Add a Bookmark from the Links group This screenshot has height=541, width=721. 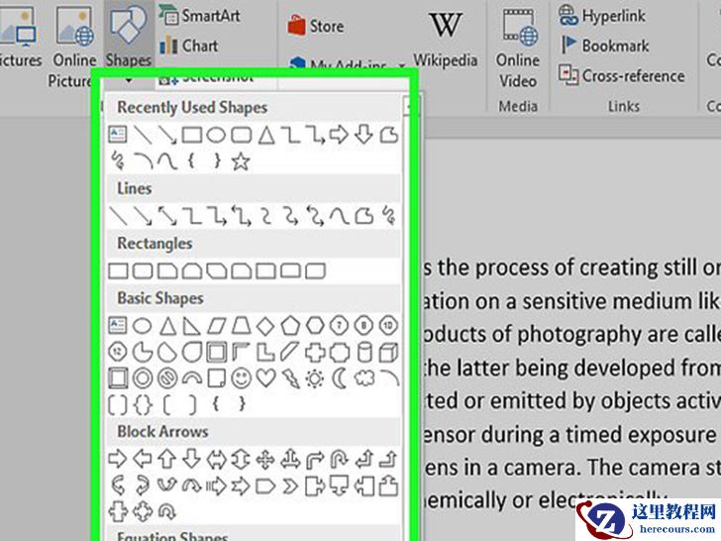point(604,46)
